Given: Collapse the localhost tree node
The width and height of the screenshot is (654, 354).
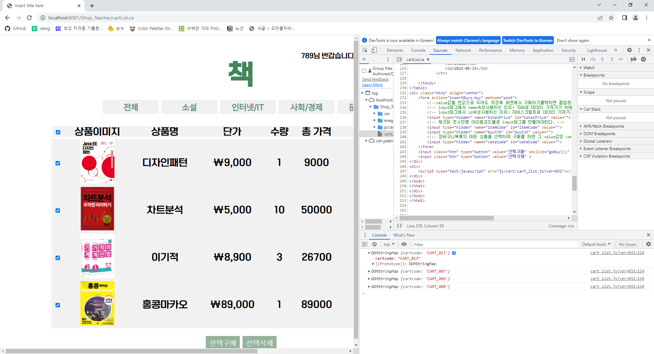Looking at the screenshot, I should click(367, 100).
